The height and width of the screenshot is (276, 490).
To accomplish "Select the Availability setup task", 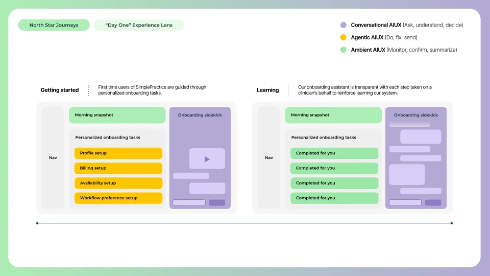I will tap(118, 183).
